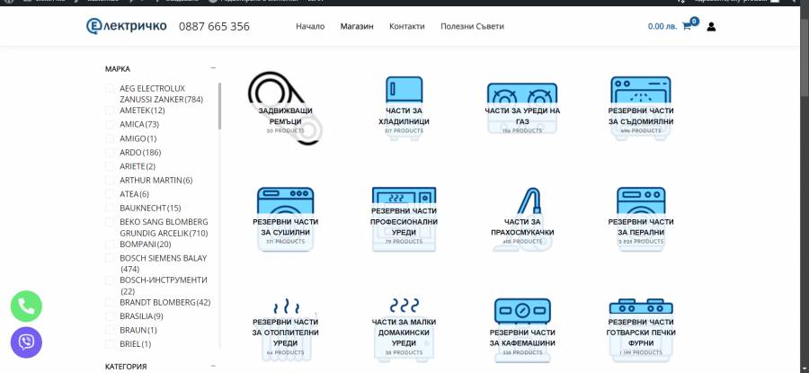Choose the coffee machine parts icon

coord(522,314)
